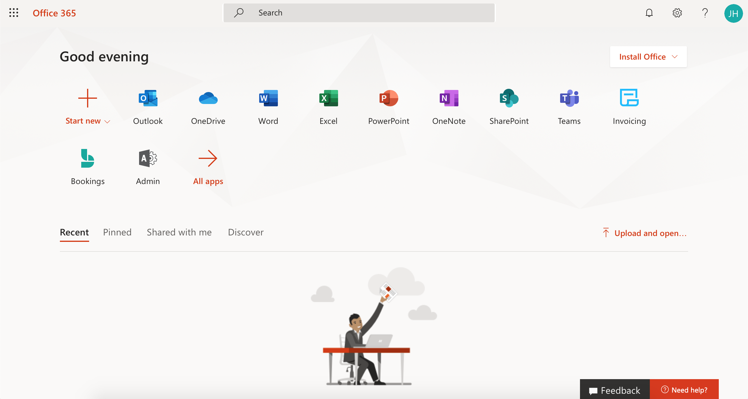Viewport: 748px width, 399px height.
Task: Open the app launcher waffle menu
Action: pyautogui.click(x=14, y=13)
